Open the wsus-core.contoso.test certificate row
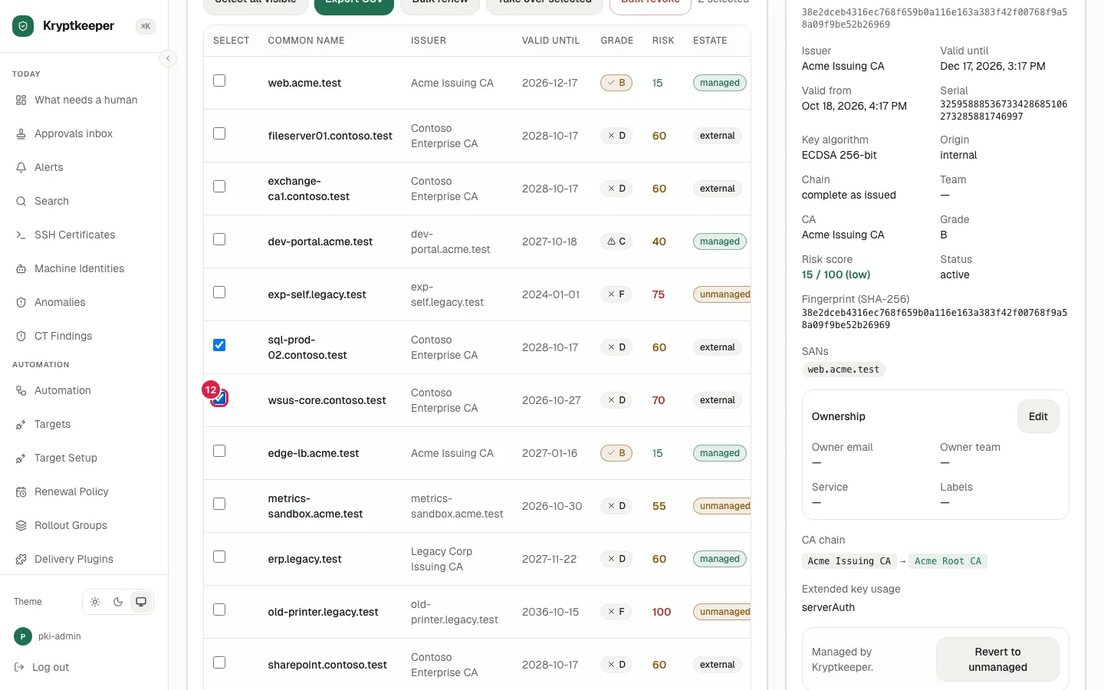 [x=477, y=400]
